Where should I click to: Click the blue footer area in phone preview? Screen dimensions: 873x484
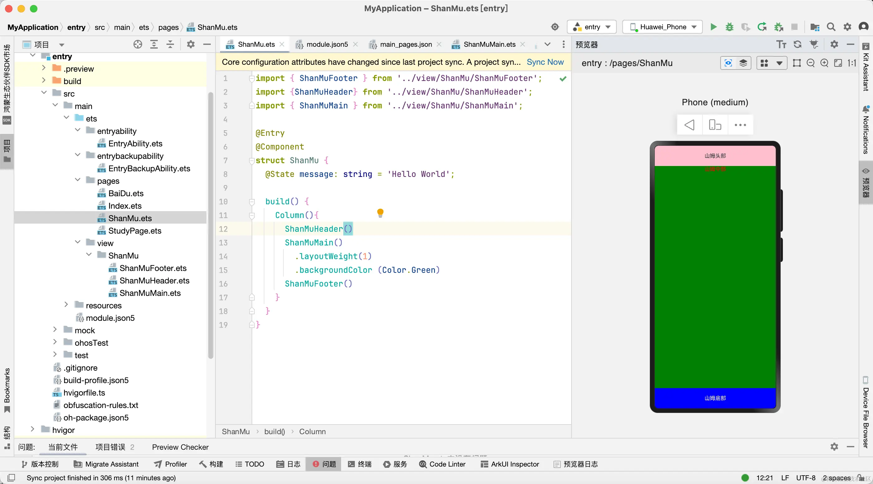[715, 398]
